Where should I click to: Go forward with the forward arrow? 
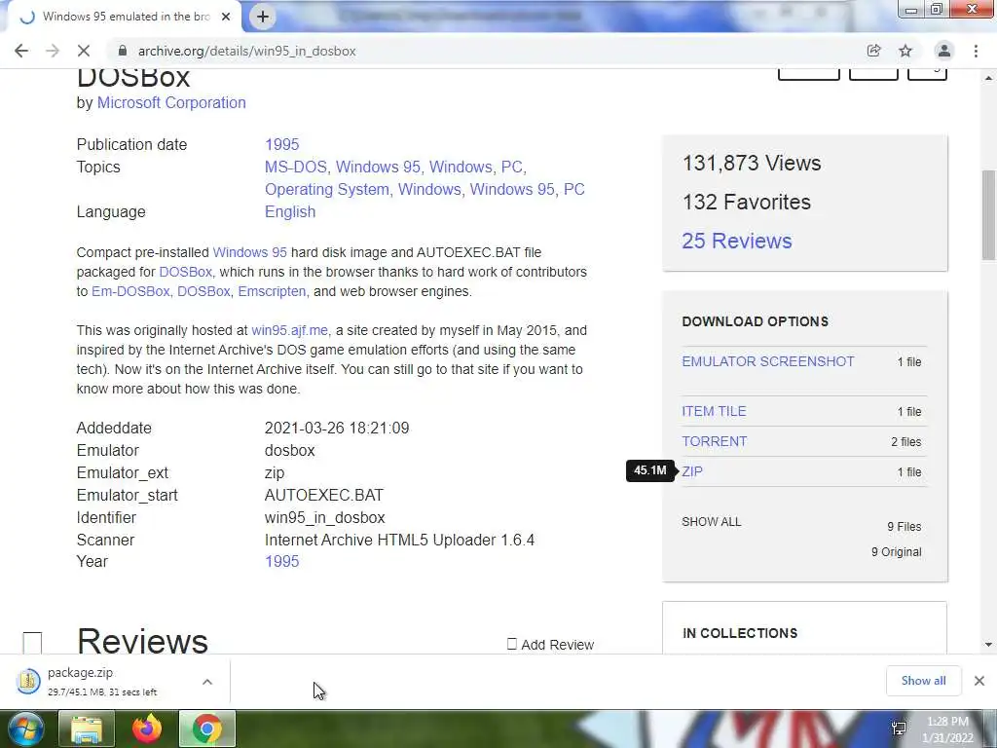point(53,51)
